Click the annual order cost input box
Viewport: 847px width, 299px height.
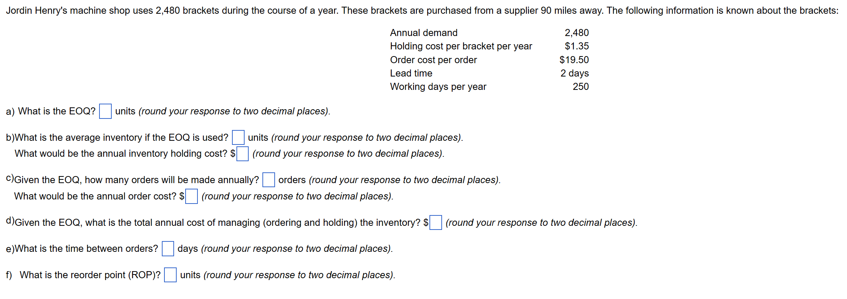click(x=192, y=196)
